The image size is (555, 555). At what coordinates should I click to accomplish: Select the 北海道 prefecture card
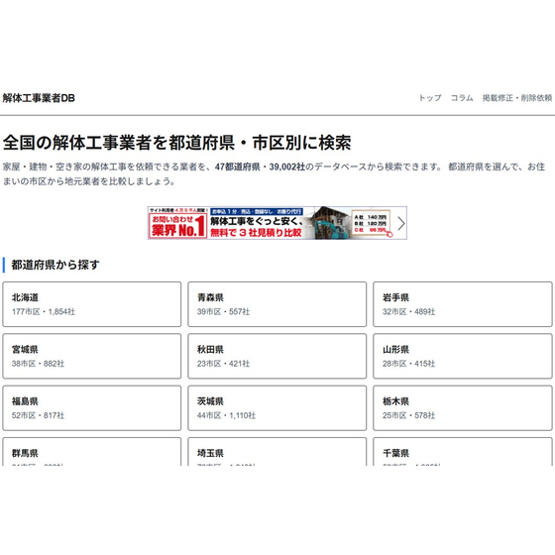pyautogui.click(x=91, y=304)
